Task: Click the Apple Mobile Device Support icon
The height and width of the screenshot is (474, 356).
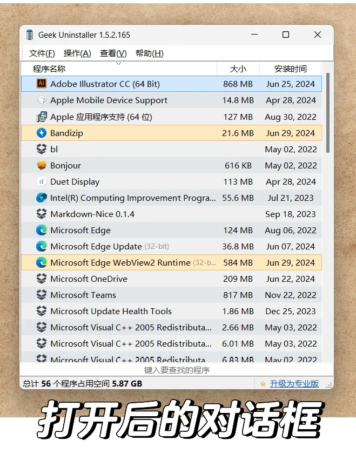Action: tap(42, 100)
